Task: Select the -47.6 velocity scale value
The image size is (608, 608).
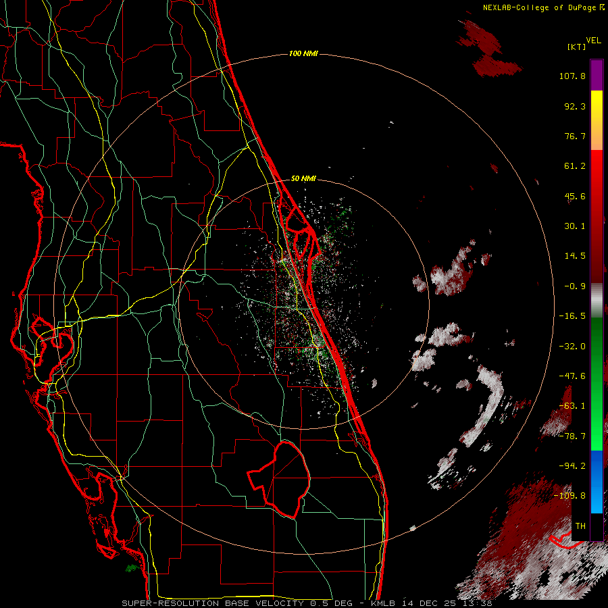Action: click(x=572, y=376)
